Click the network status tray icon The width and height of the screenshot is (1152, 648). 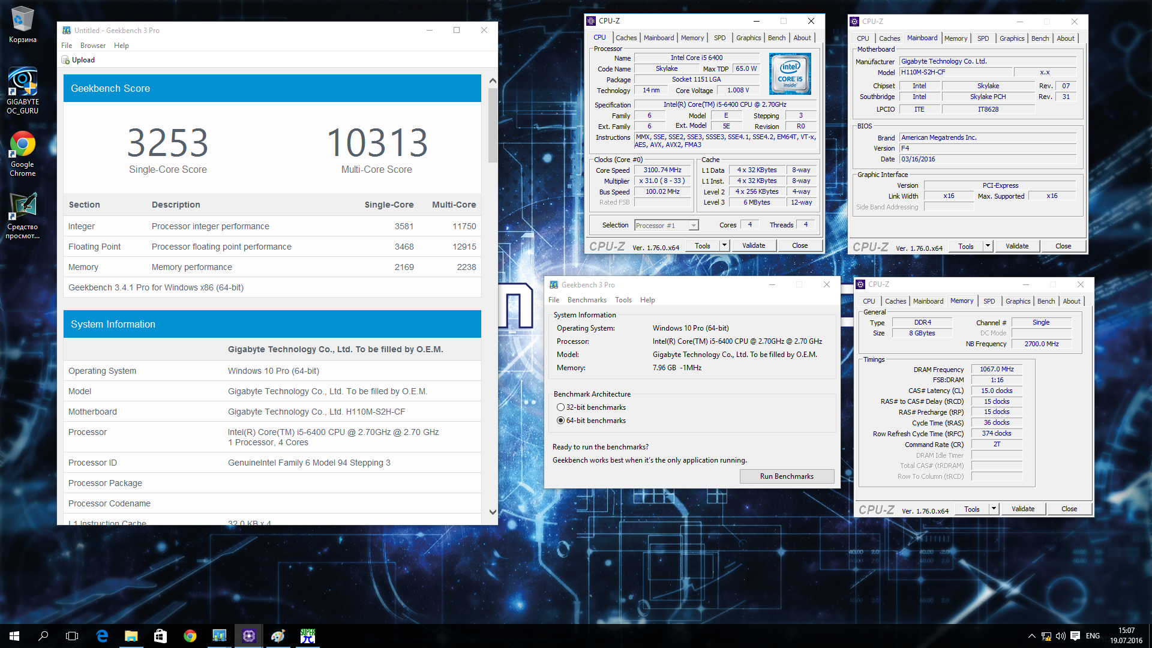tap(1046, 636)
